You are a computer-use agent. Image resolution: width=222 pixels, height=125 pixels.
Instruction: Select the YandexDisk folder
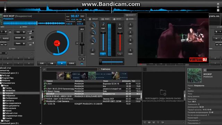coord(10,91)
